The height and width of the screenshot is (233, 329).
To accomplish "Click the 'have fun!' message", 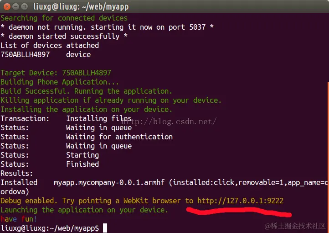I will pyautogui.click(x=19, y=219).
